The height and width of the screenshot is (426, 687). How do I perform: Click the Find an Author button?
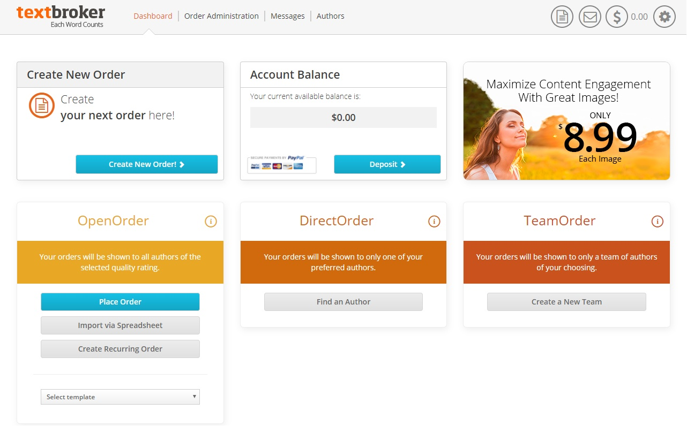coord(343,302)
